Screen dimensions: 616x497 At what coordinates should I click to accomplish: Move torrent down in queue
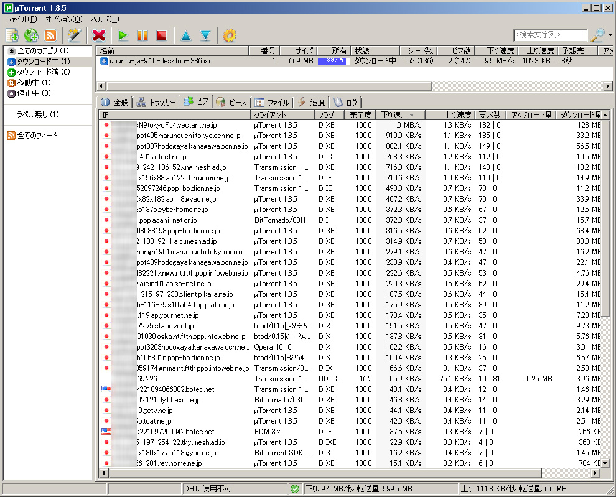tap(205, 35)
